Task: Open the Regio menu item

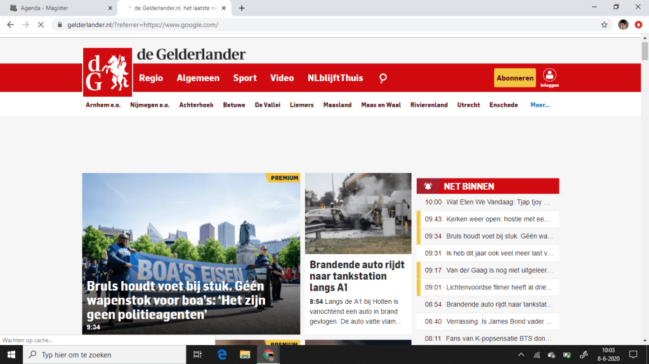Action: coord(151,78)
